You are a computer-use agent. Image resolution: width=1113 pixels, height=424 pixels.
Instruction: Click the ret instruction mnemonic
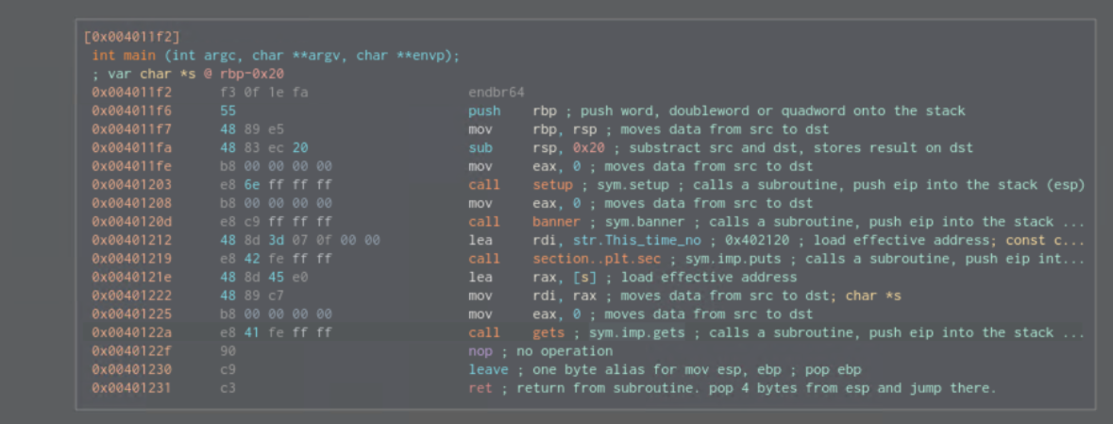[480, 388]
